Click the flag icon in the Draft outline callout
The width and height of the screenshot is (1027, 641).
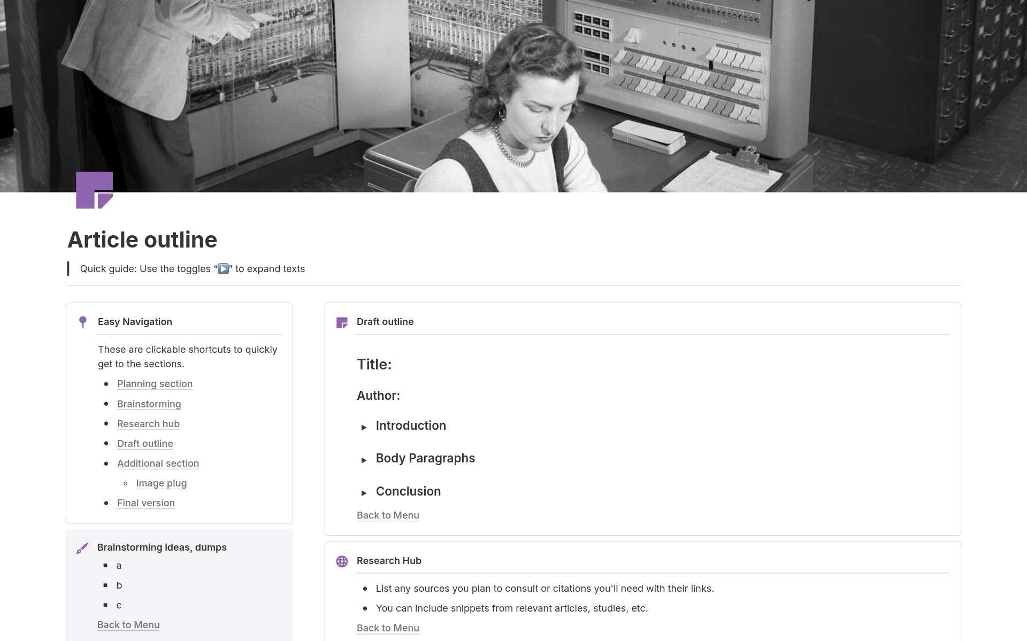point(342,322)
